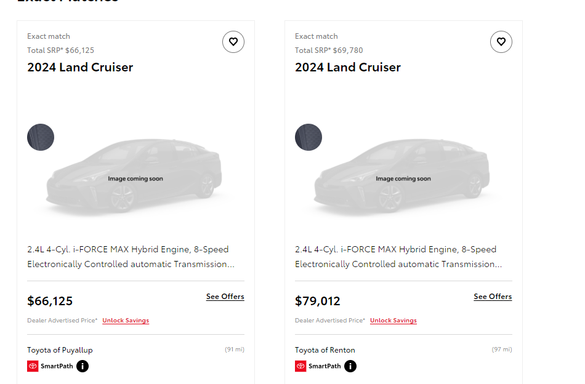The width and height of the screenshot is (585, 384).
Task: Open Toyota of Renton dealer name
Action: 325,350
